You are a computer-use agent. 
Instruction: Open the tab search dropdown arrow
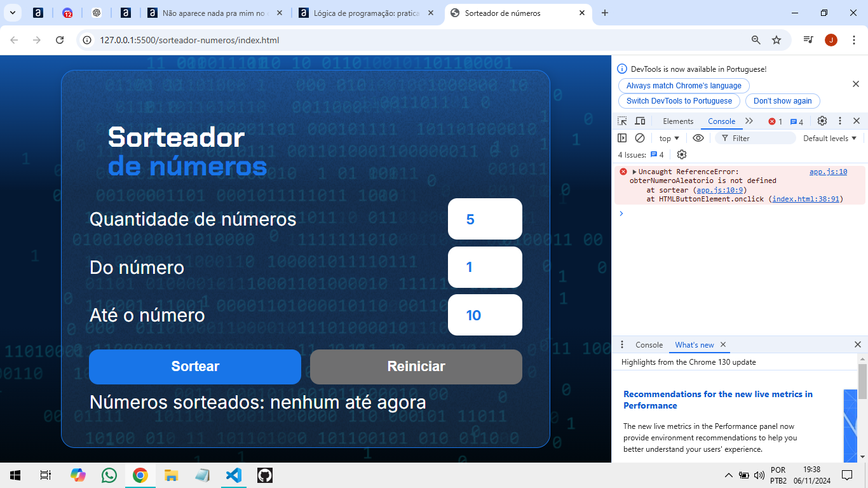pos(12,13)
